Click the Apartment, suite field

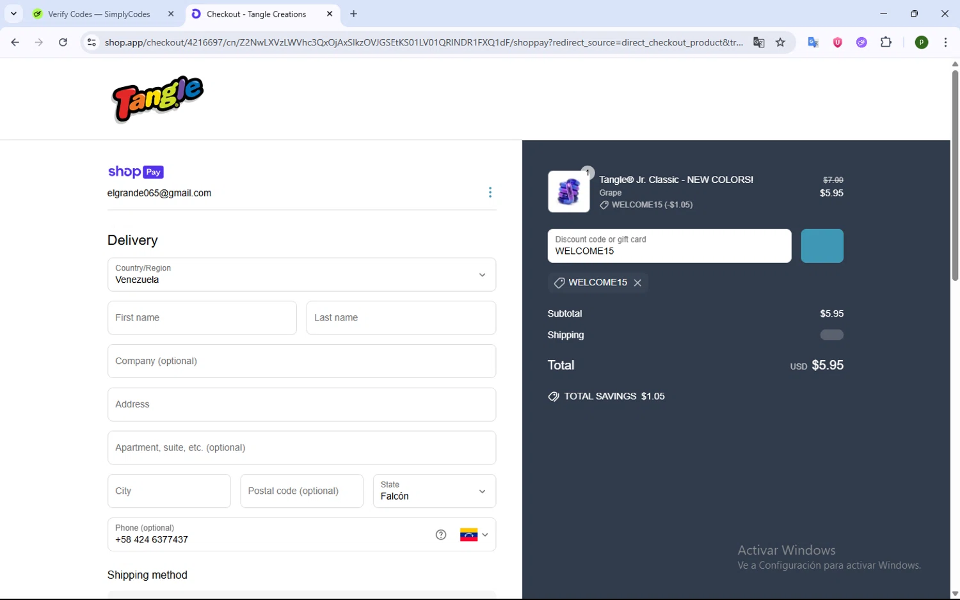(301, 448)
